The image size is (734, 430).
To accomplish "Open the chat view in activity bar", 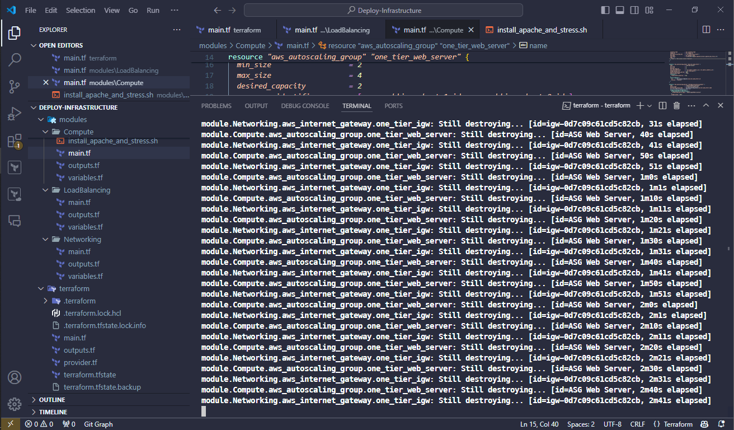I will click(15, 221).
